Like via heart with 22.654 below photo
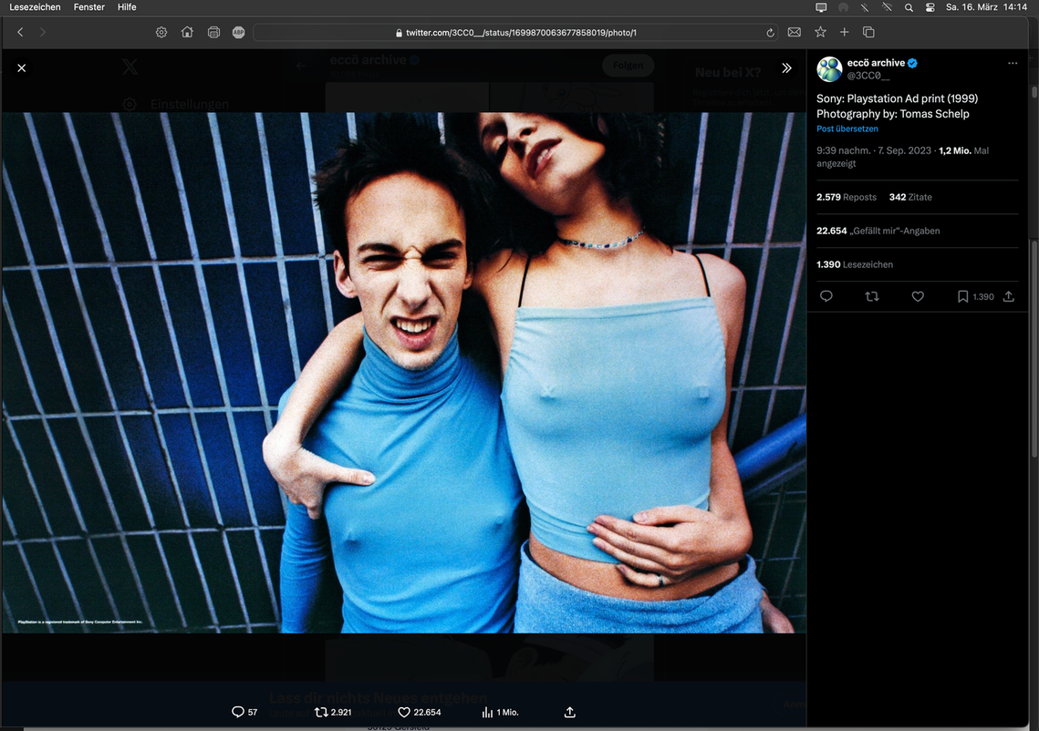 (x=420, y=712)
